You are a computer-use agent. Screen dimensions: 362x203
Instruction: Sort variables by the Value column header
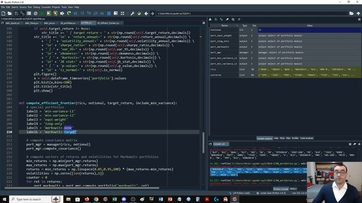pos(309,25)
